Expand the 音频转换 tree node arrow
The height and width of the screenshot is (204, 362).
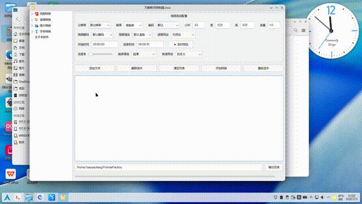click(32, 20)
